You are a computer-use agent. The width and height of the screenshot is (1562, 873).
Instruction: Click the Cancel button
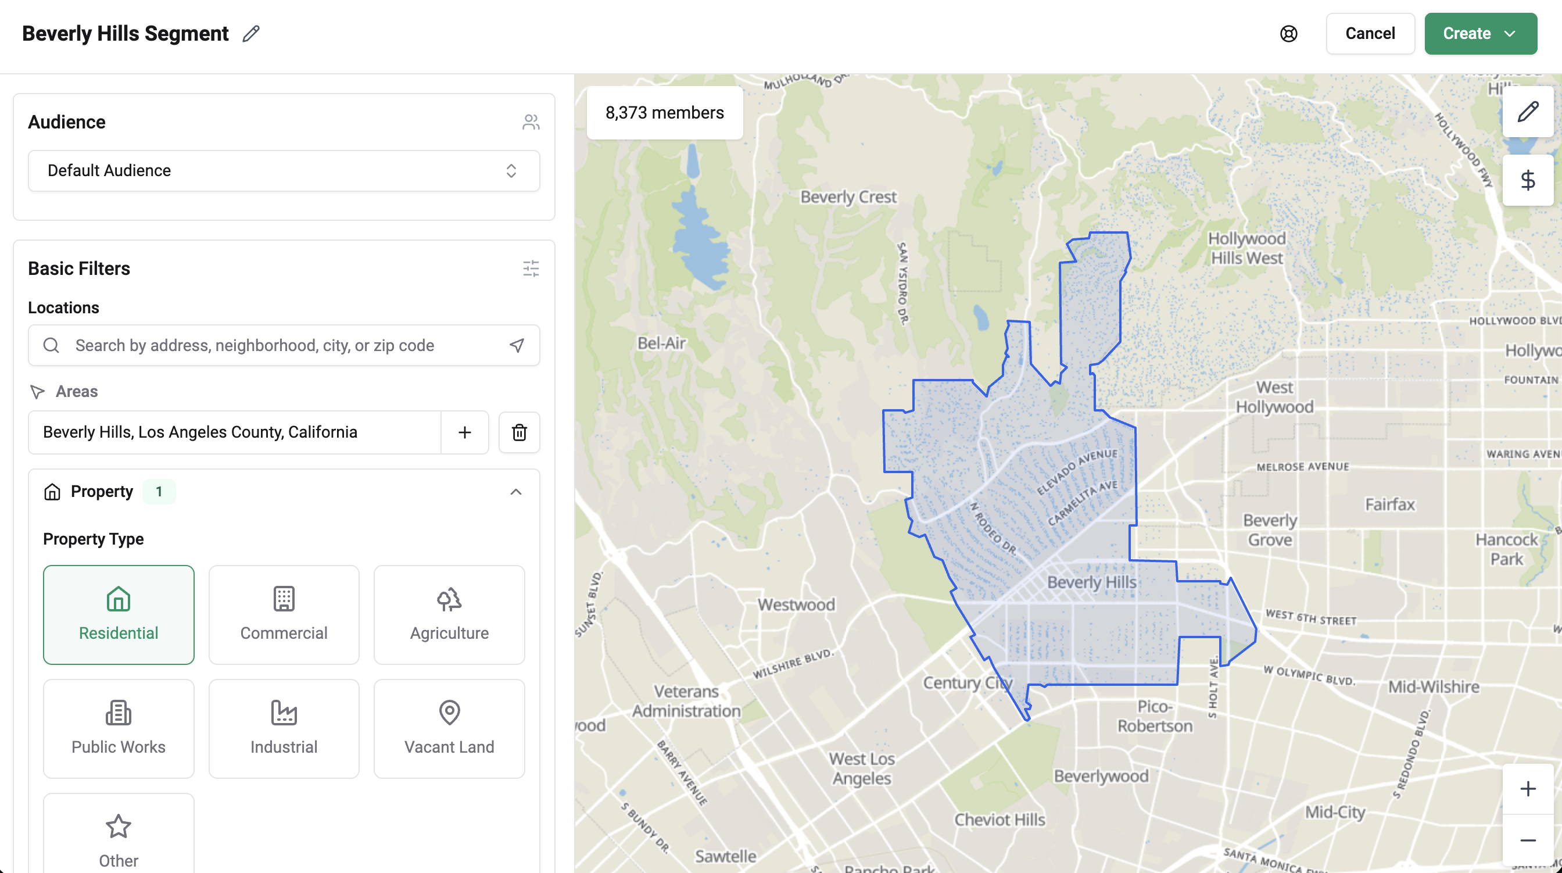tap(1370, 33)
